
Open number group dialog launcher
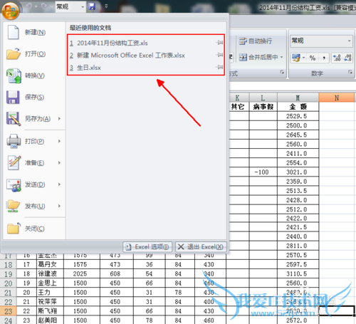click(x=350, y=72)
